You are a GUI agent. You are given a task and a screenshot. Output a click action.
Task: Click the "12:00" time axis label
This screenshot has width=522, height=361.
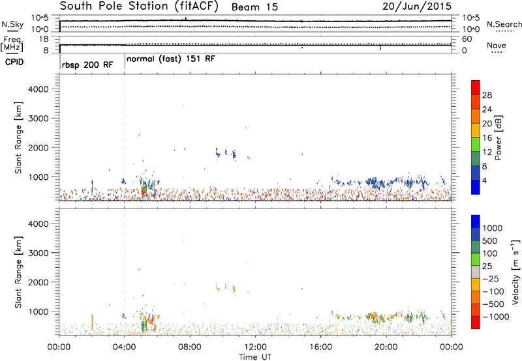(255, 347)
